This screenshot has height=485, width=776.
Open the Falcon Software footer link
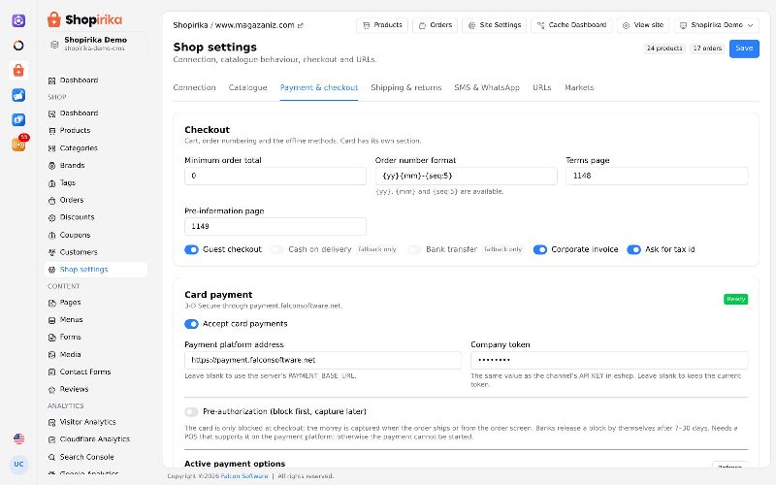244,476
